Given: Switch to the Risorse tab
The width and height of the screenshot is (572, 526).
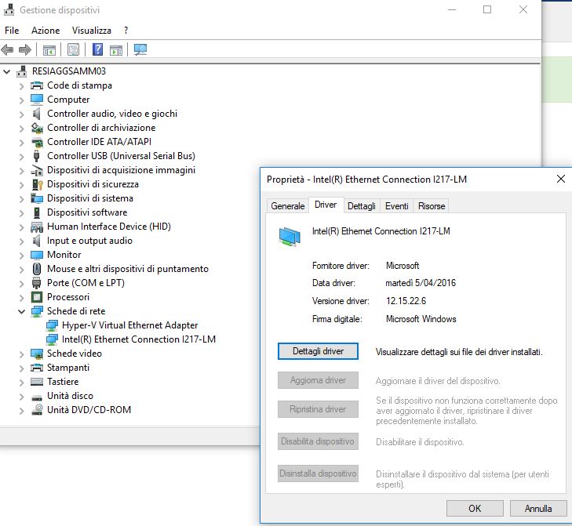Looking at the screenshot, I should click(x=432, y=206).
